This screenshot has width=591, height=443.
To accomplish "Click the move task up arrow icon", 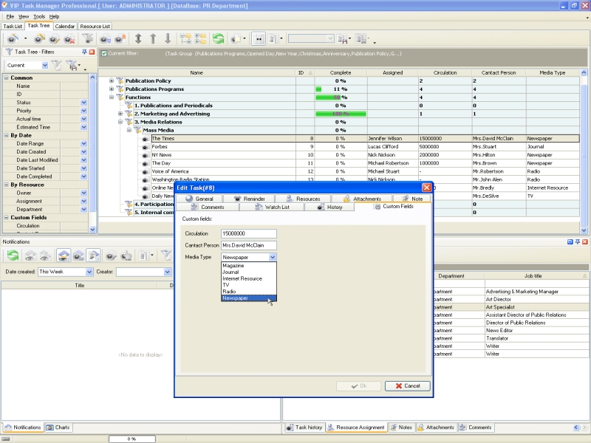I will pyautogui.click(x=153, y=38).
